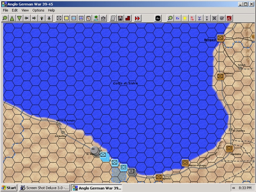Select the brown unit counter at Bengasi

pyautogui.click(x=220, y=38)
